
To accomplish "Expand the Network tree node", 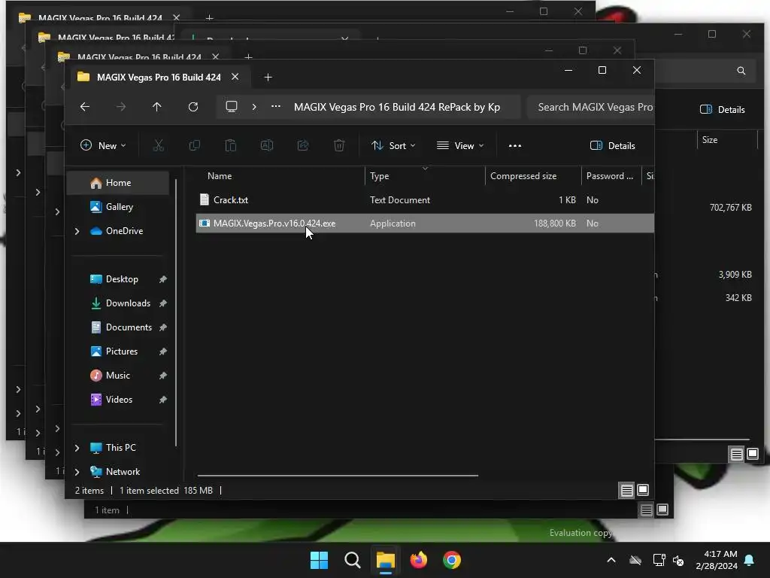I will [77, 472].
